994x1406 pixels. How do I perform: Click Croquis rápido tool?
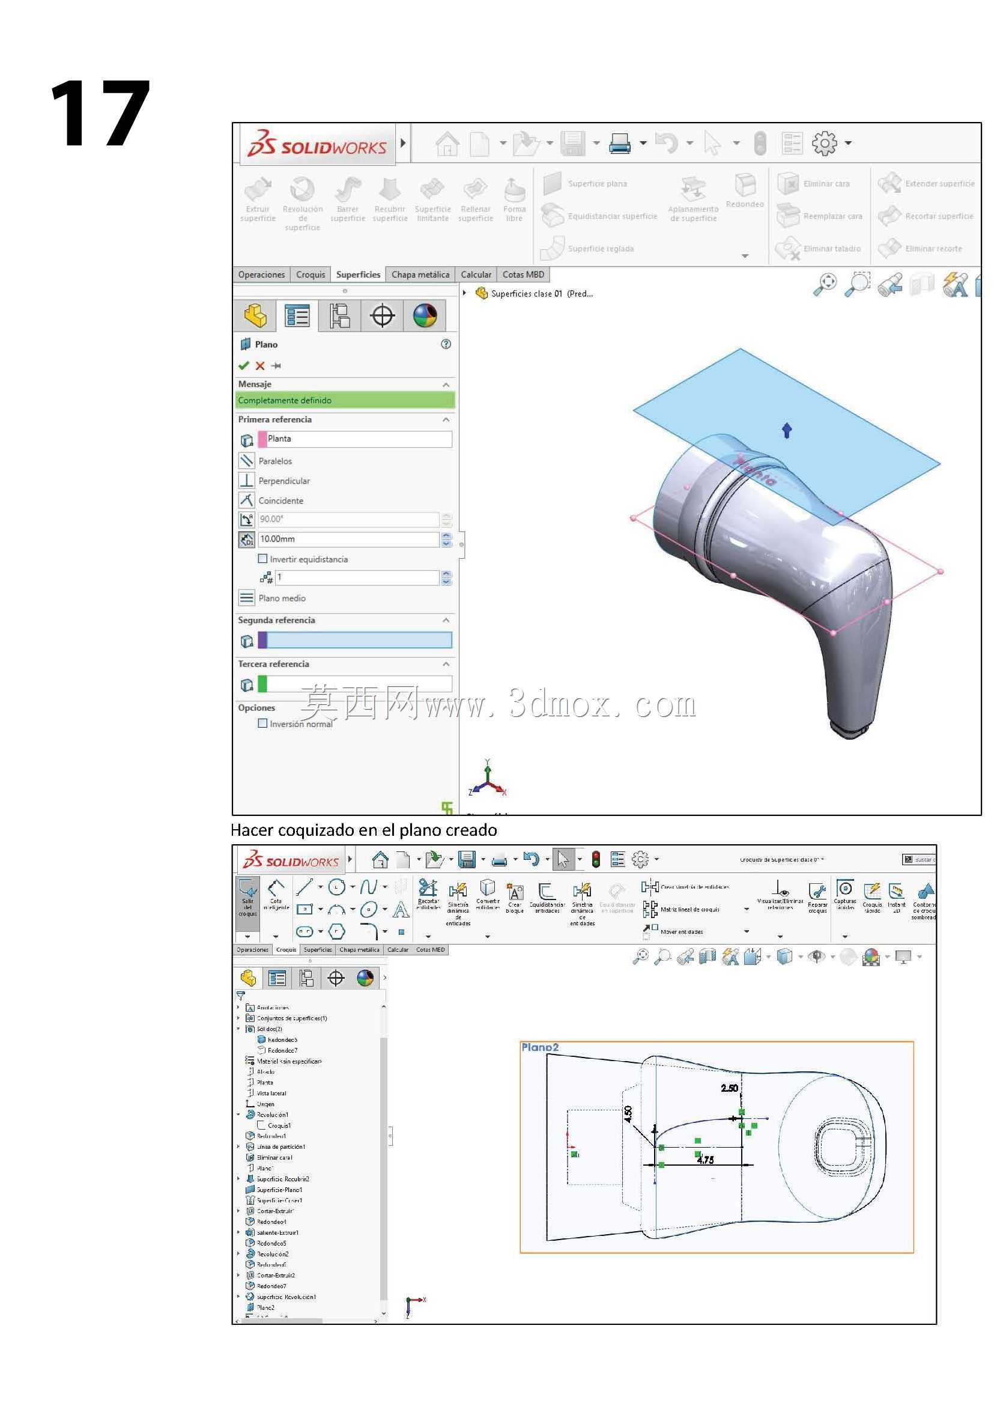pyautogui.click(x=872, y=898)
